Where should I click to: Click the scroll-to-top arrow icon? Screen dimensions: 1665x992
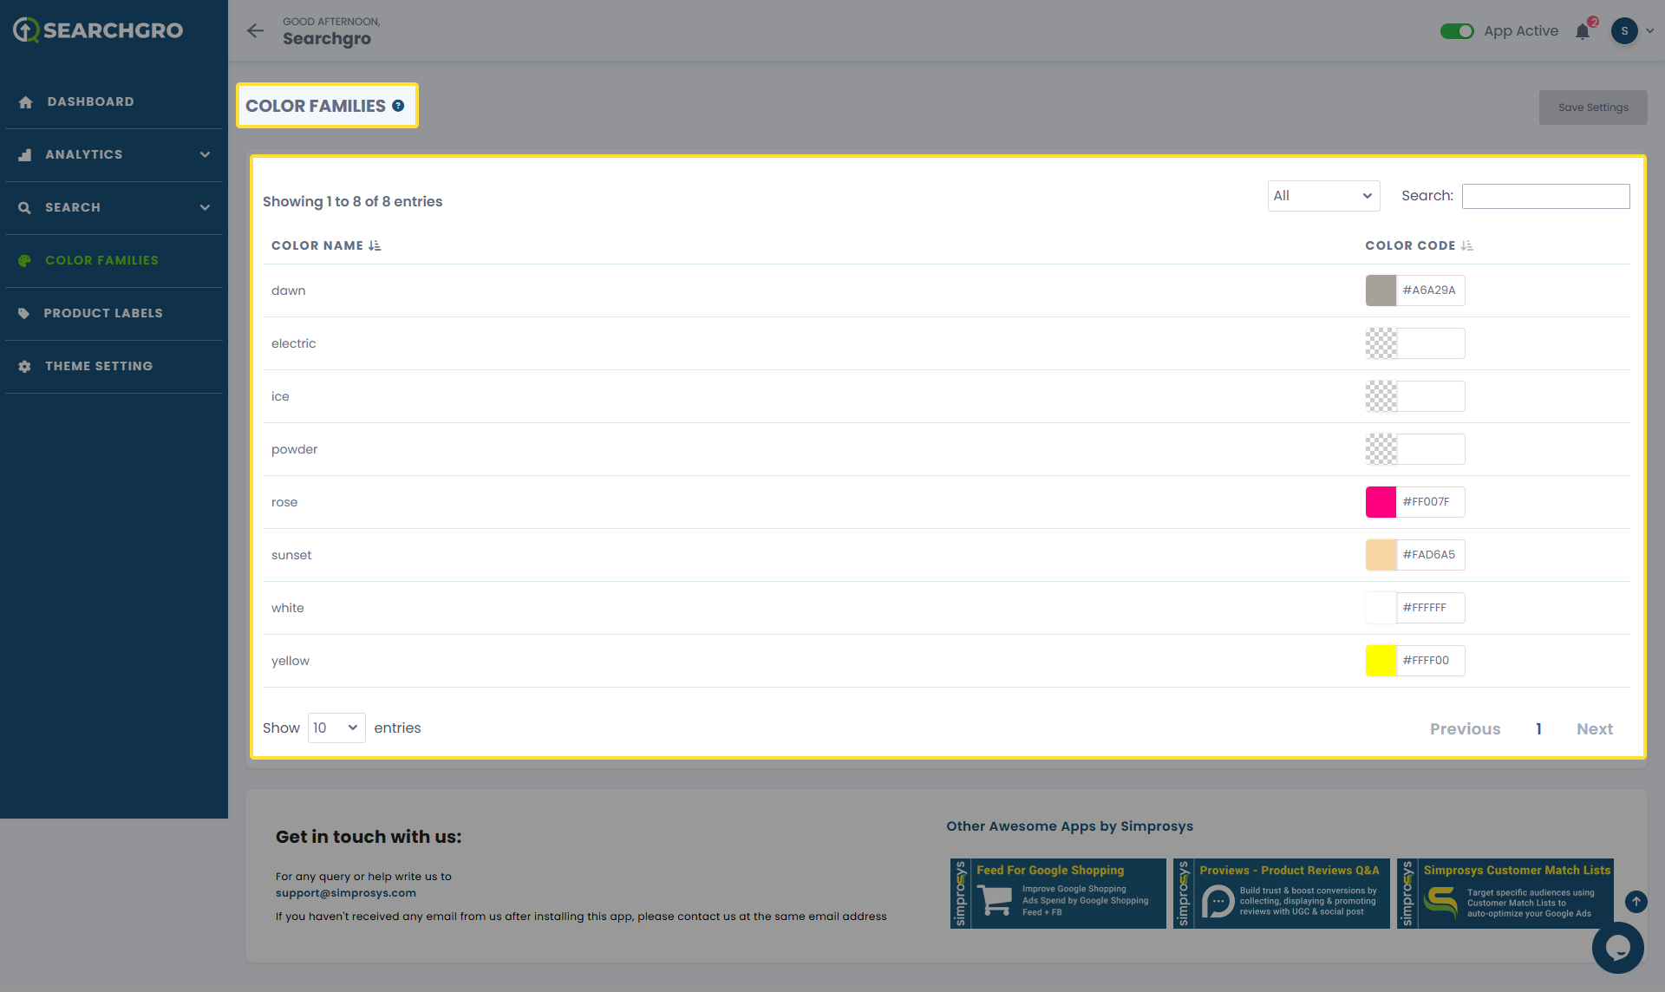1636,902
